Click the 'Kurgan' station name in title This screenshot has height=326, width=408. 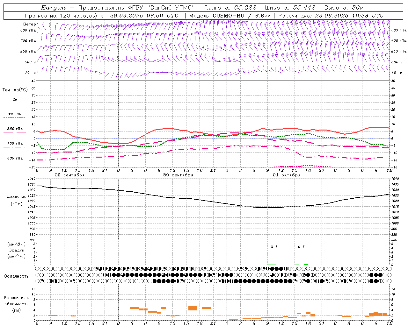(53, 8)
